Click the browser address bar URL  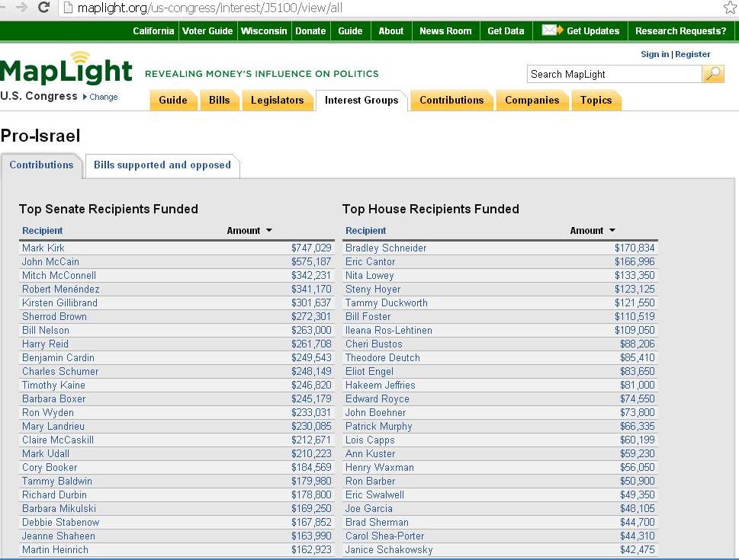click(210, 8)
